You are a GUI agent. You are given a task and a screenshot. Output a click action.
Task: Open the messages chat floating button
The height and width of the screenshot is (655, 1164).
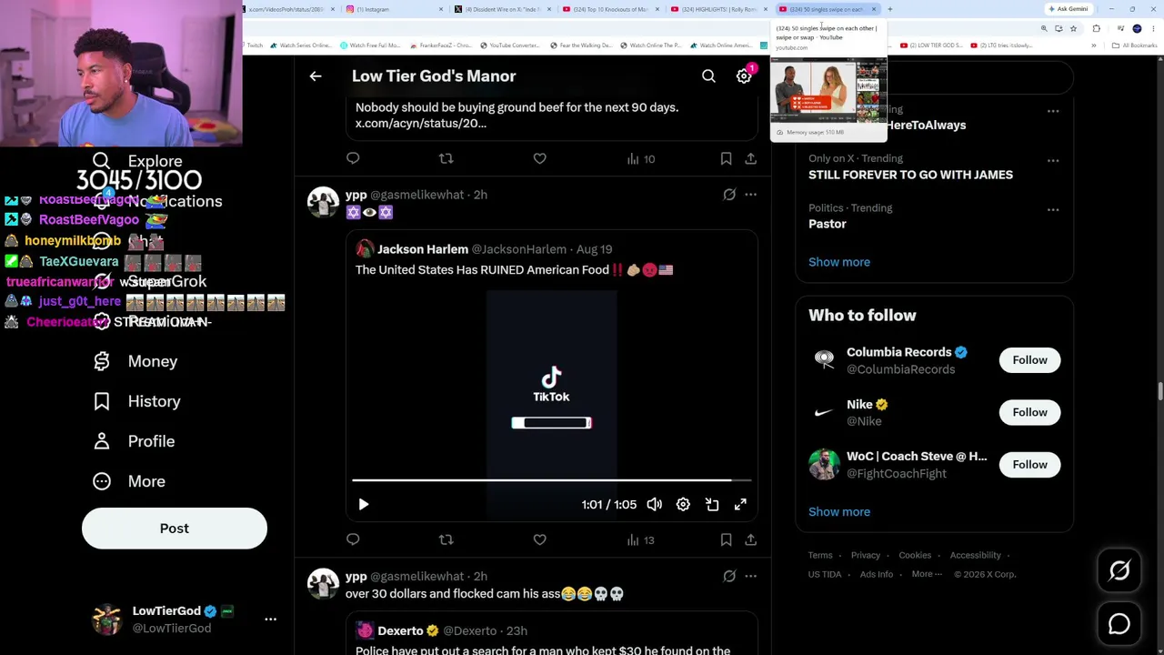coord(1119,624)
